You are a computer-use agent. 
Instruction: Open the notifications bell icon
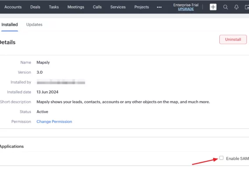click(x=236, y=7)
